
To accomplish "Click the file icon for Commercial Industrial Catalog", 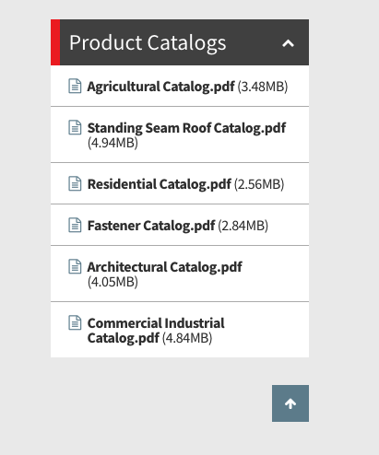I will click(x=75, y=322).
